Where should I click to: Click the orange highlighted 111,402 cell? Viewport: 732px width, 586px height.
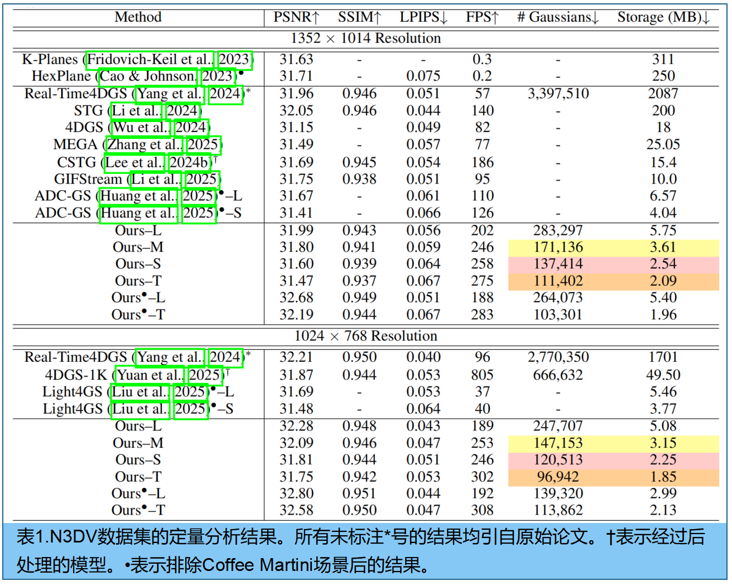coord(558,282)
